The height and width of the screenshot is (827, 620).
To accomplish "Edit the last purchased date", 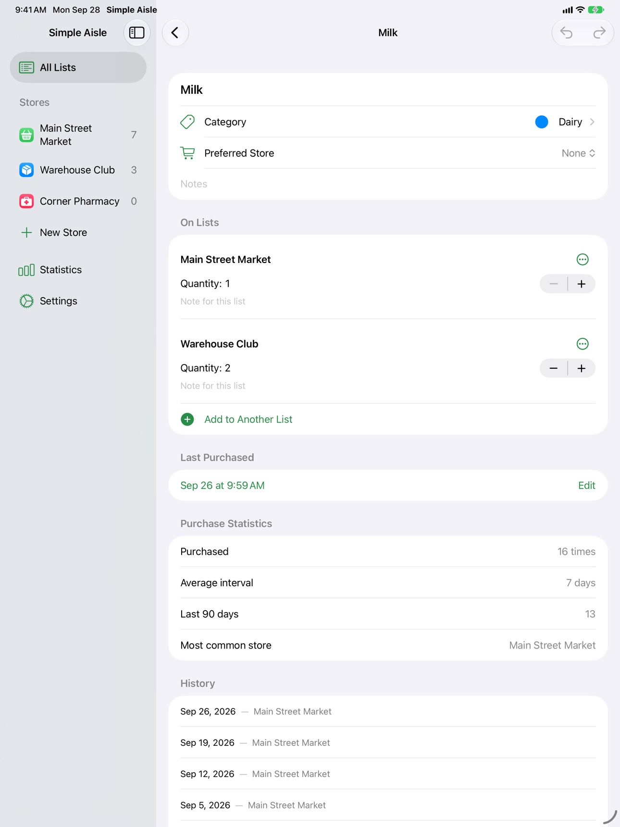I will tap(586, 486).
